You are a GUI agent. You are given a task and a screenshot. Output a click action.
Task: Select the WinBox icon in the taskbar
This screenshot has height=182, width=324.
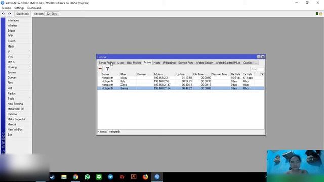click(x=157, y=177)
